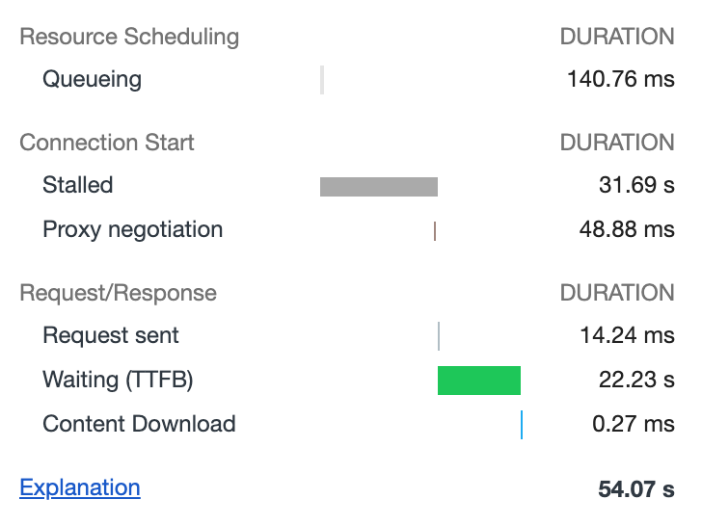Click the green Waiting (TTFB) timing bar
The height and width of the screenshot is (526, 702).
coord(479,381)
